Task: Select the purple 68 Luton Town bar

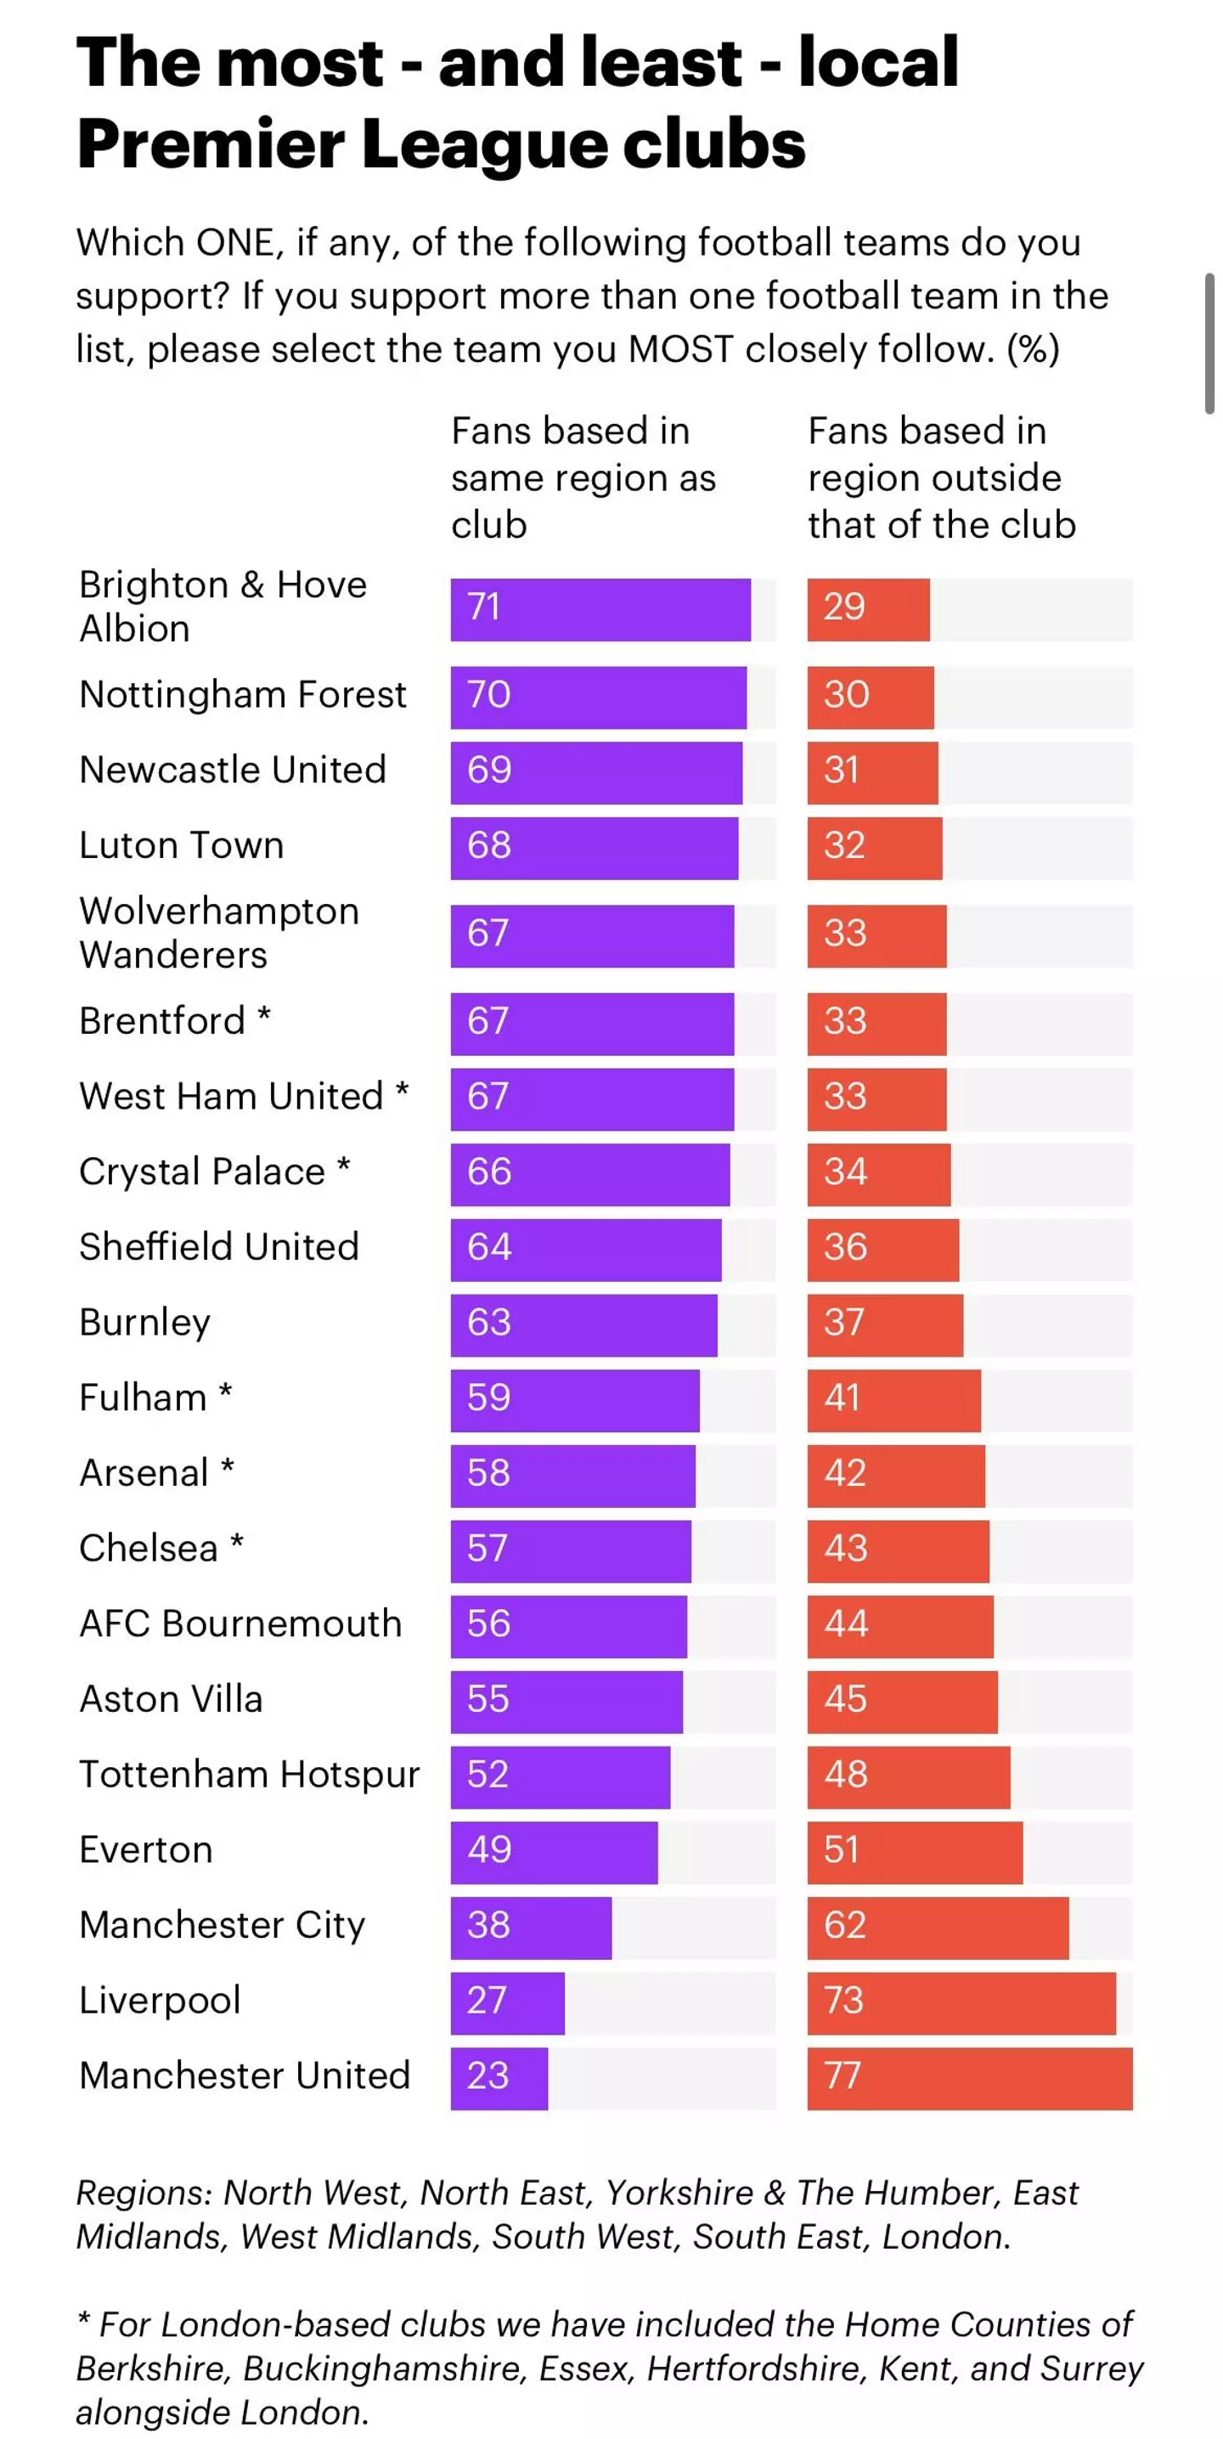Action: tap(594, 849)
